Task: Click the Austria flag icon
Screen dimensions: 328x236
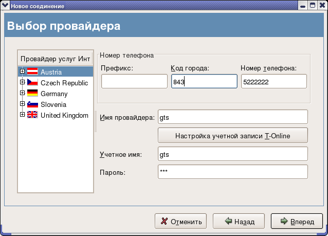Action: tap(32, 71)
